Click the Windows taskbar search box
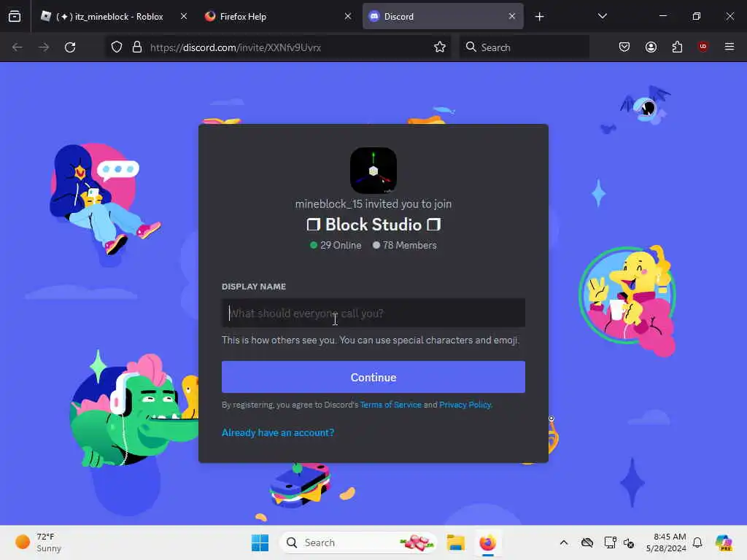The image size is (747, 560). (358, 542)
